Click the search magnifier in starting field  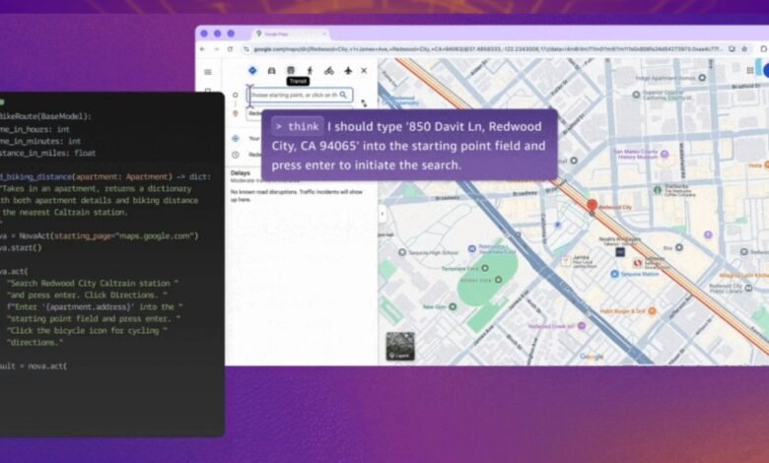343,95
